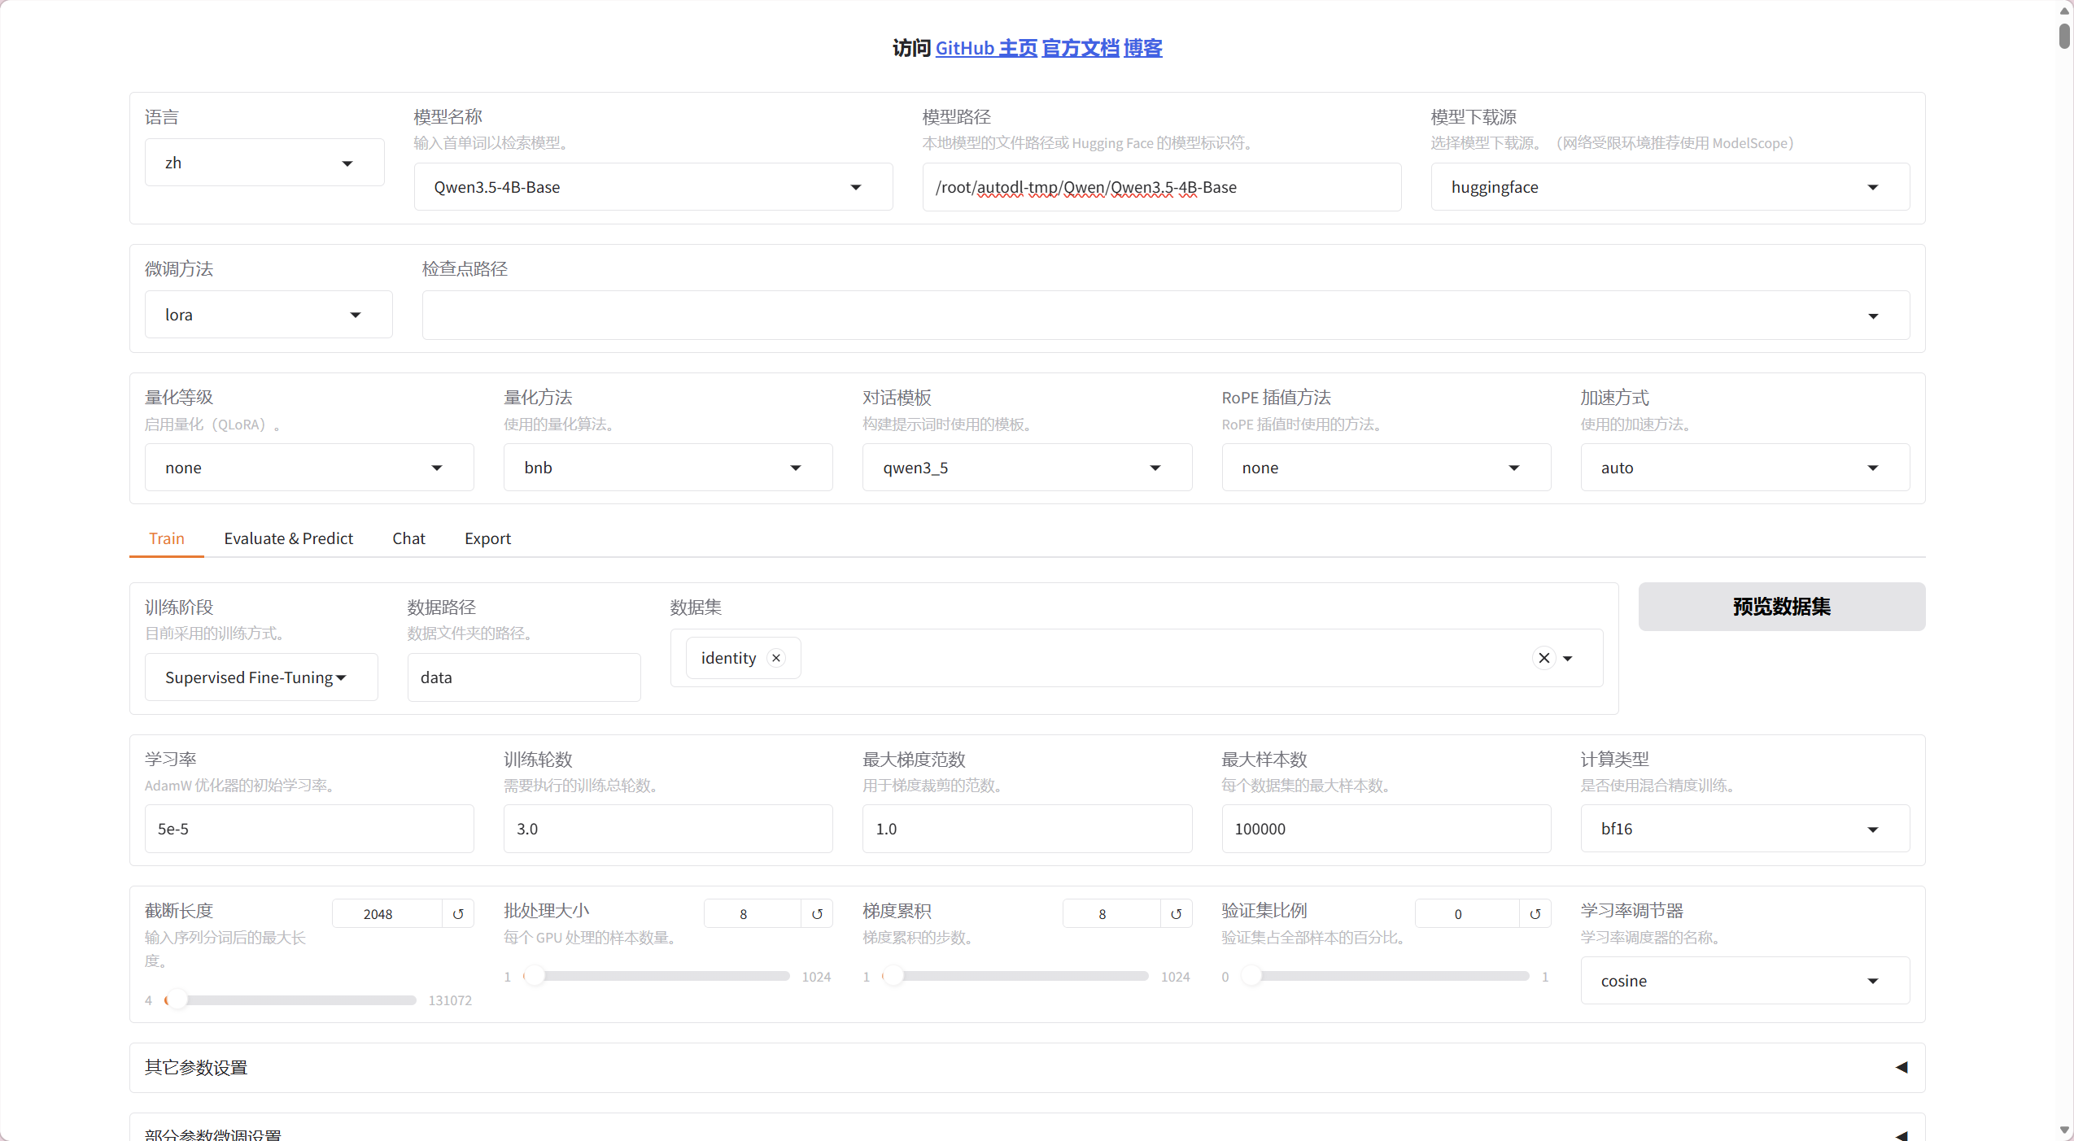The width and height of the screenshot is (2074, 1141).
Task: Reset the 截断长度 value with its reset icon
Action: (458, 914)
